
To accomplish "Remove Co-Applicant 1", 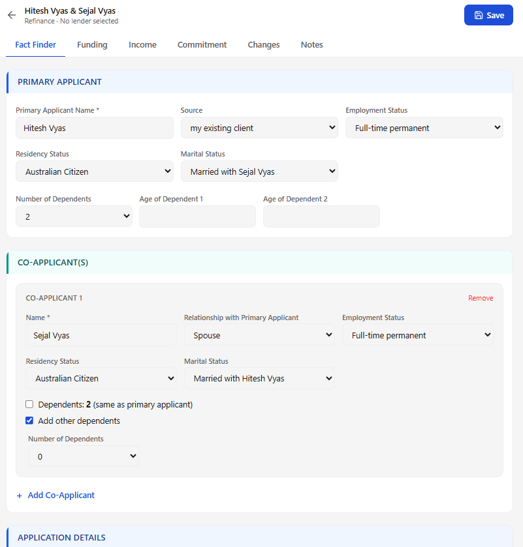I will pos(481,298).
